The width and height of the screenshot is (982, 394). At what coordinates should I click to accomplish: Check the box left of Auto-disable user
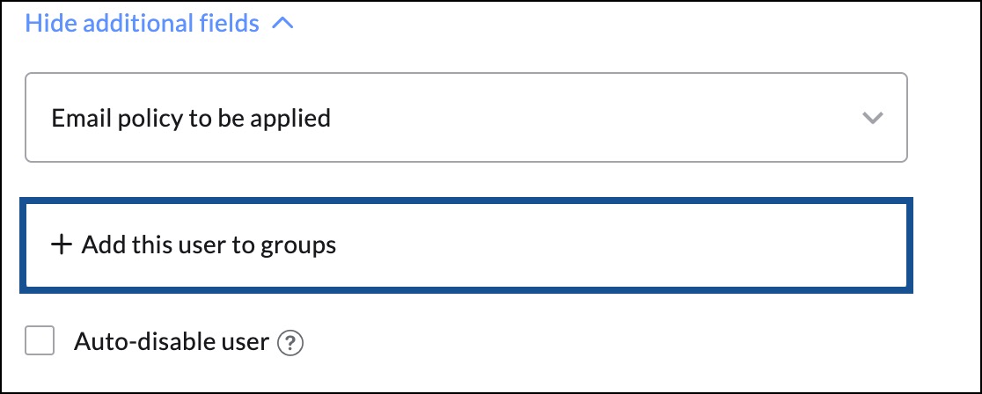coord(40,340)
